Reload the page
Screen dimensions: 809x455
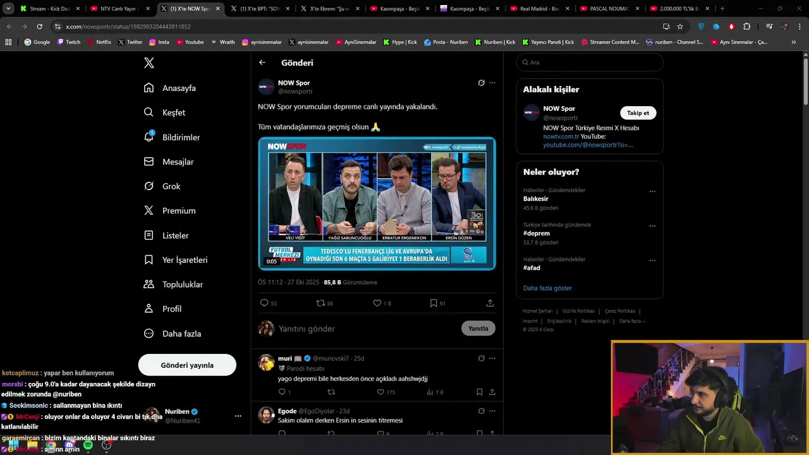[x=39, y=27]
